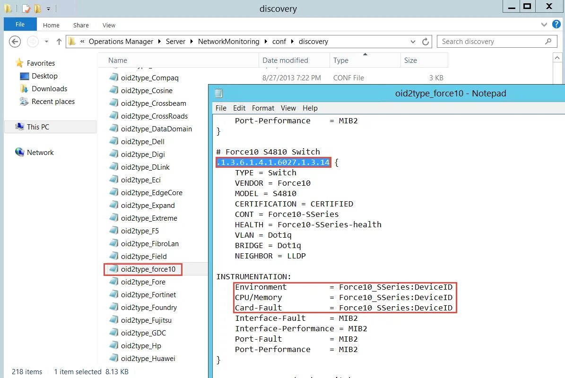Select Recent places in navigation pane
This screenshot has width=565, height=378.
(53, 102)
